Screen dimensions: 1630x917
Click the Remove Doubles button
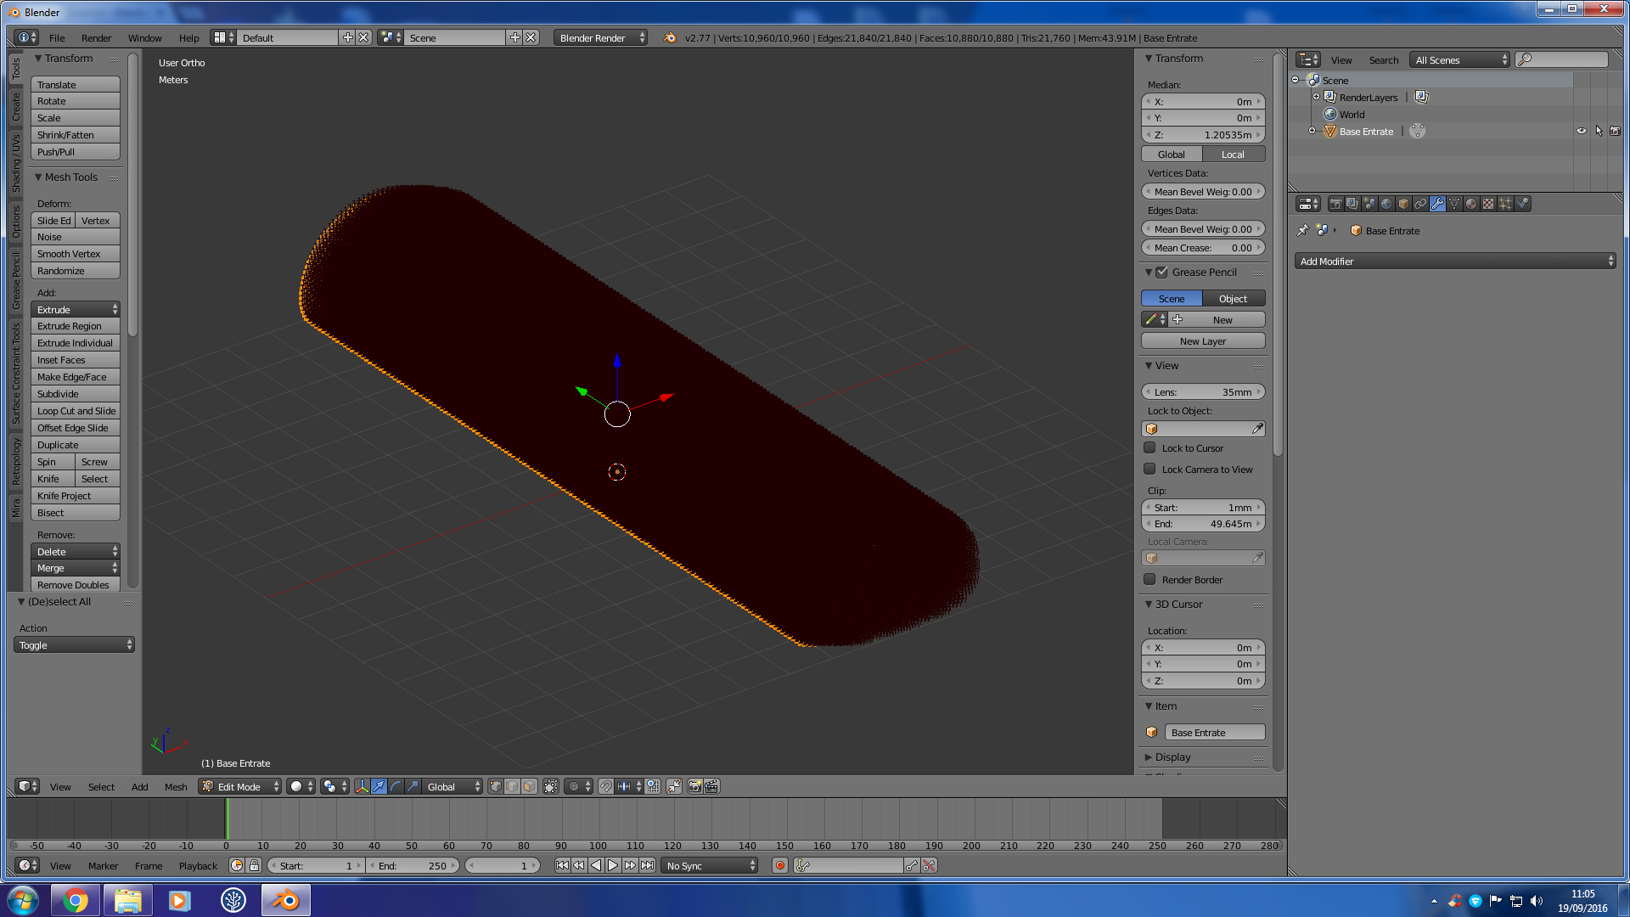tap(76, 584)
